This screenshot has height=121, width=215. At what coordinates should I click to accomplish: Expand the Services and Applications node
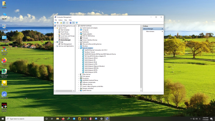[55, 46]
